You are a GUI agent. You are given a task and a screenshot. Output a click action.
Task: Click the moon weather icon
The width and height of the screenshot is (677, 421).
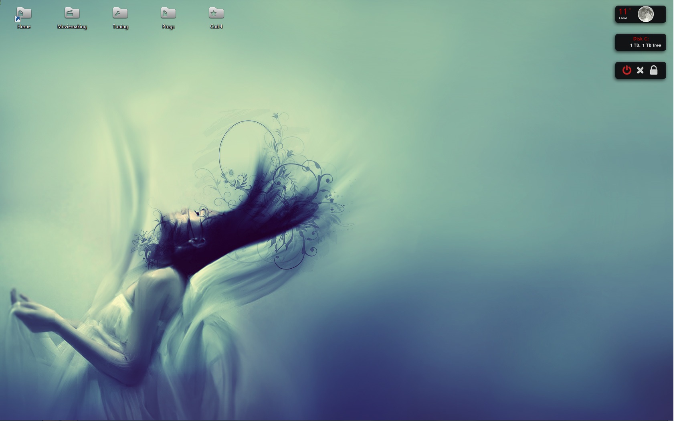coord(646,14)
